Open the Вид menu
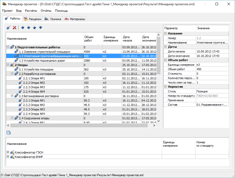The height and width of the screenshot is (178, 235). 19,11
